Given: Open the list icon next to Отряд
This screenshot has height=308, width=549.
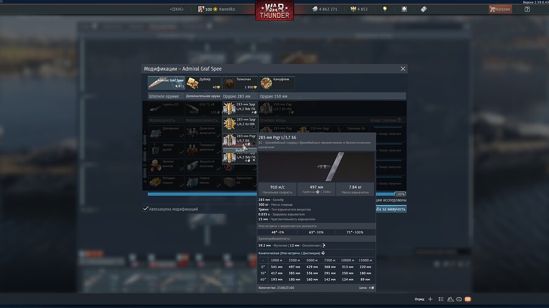Looking at the screenshot, I should [x=441, y=299].
